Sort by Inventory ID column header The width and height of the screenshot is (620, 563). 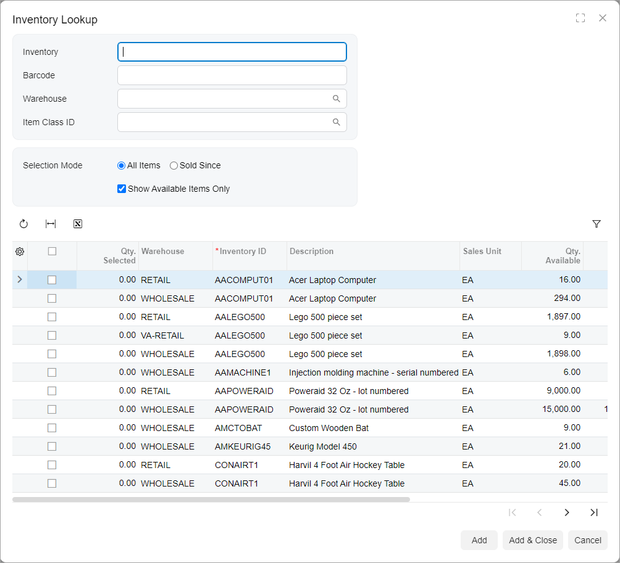point(243,252)
